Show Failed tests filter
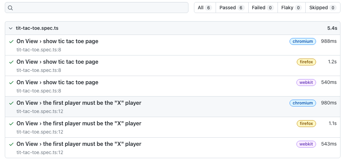This screenshot has width=347, height=164. pyautogui.click(x=263, y=8)
